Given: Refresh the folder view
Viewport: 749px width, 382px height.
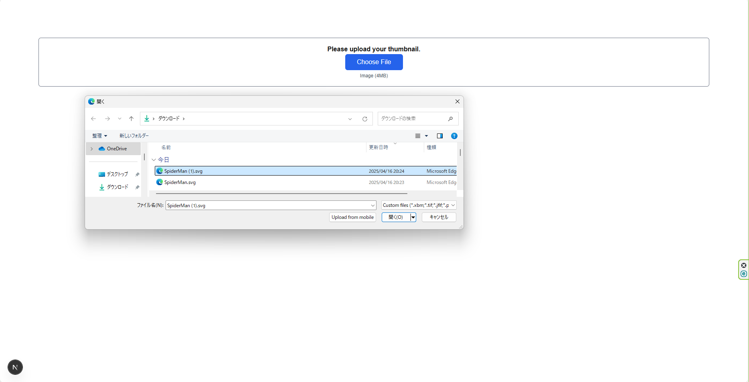Looking at the screenshot, I should (365, 119).
